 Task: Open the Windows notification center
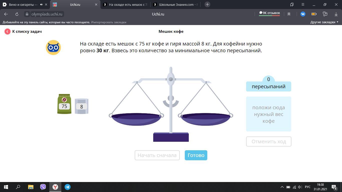point(334,187)
